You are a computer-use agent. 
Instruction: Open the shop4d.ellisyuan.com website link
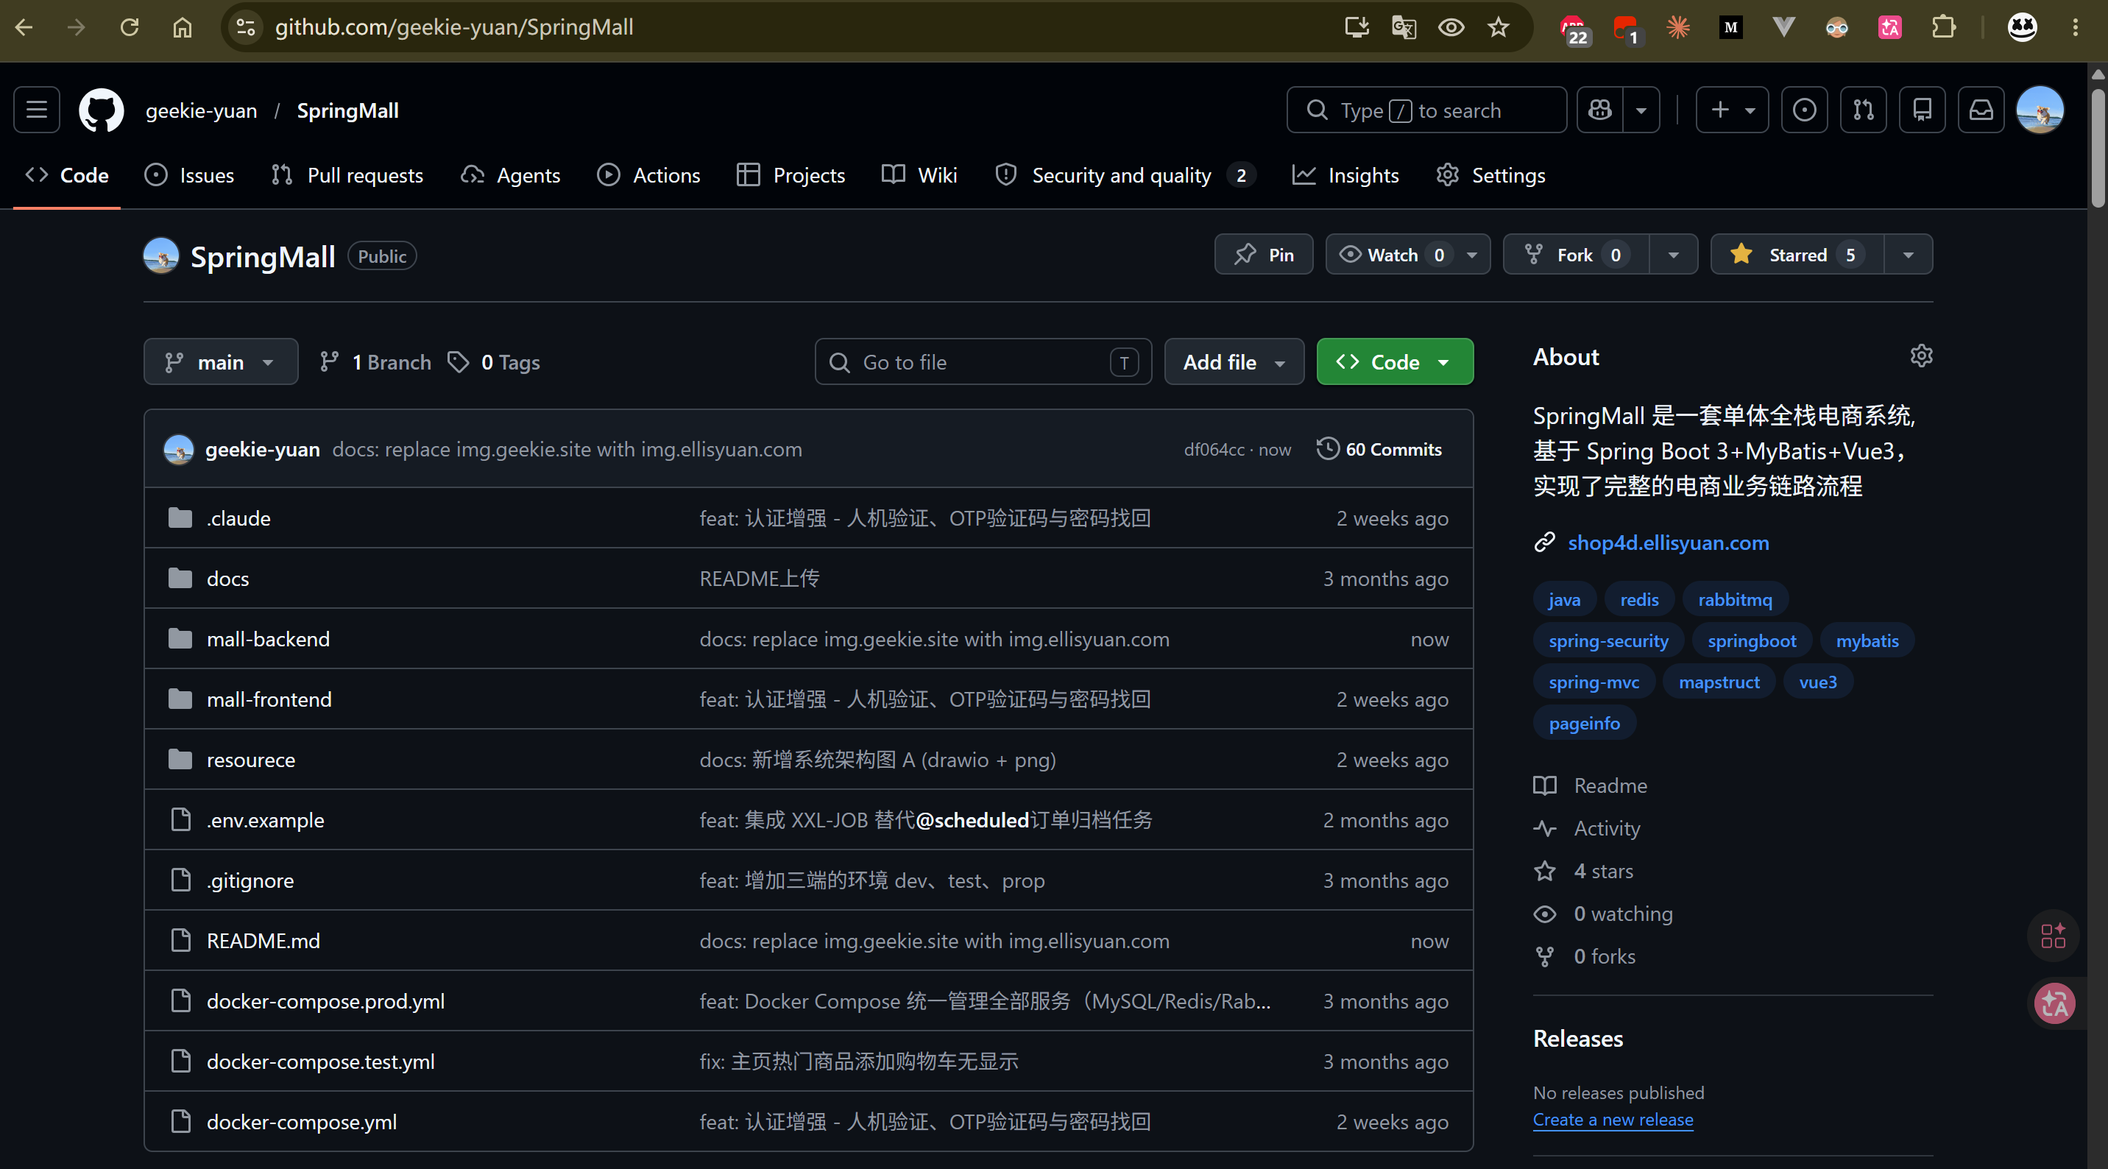1668,542
